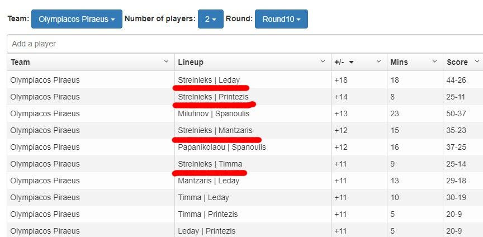Open the Team column menu chevron

point(166,61)
